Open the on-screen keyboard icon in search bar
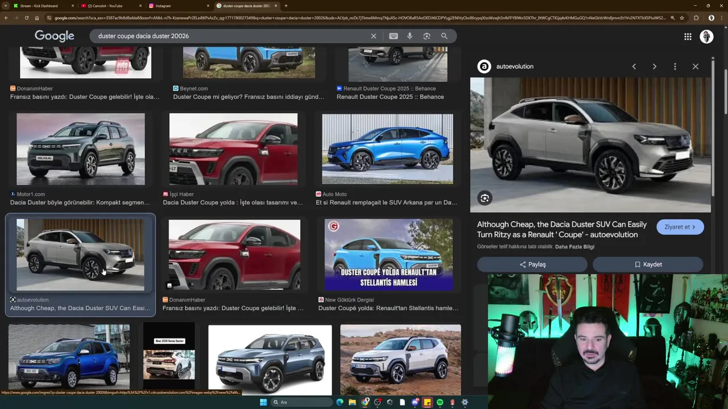The height and width of the screenshot is (409, 728). (393, 36)
